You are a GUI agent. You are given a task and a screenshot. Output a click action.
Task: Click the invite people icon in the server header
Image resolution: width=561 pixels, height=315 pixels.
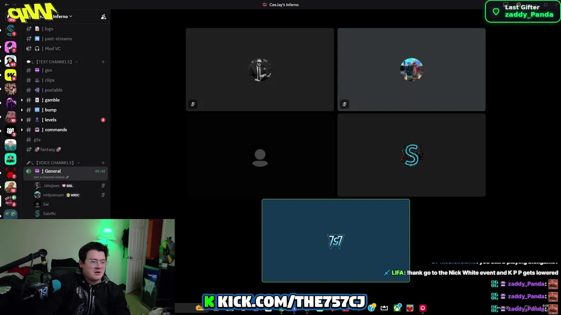103,17
